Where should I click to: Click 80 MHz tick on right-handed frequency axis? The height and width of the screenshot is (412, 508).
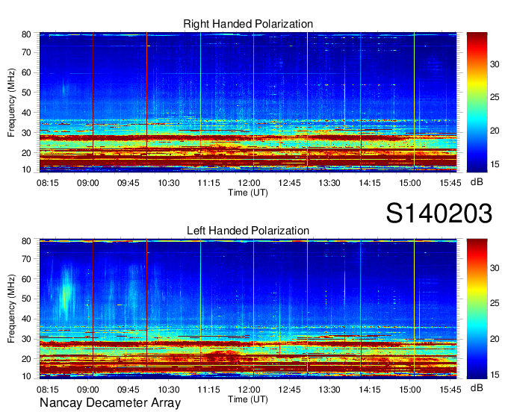(26, 34)
